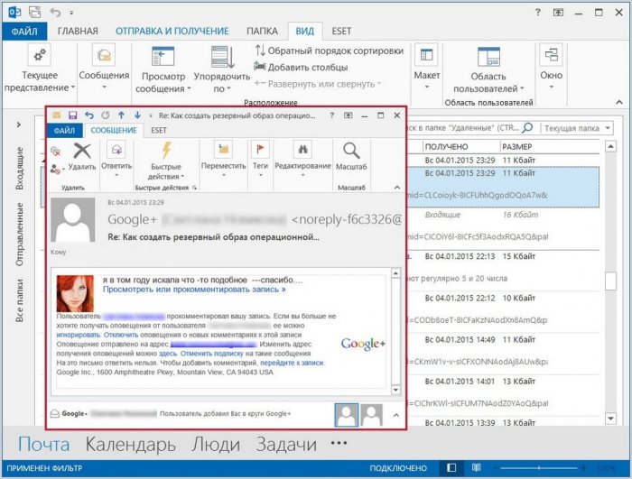Delete the message with Удалить
632x479 pixels.
click(82, 157)
